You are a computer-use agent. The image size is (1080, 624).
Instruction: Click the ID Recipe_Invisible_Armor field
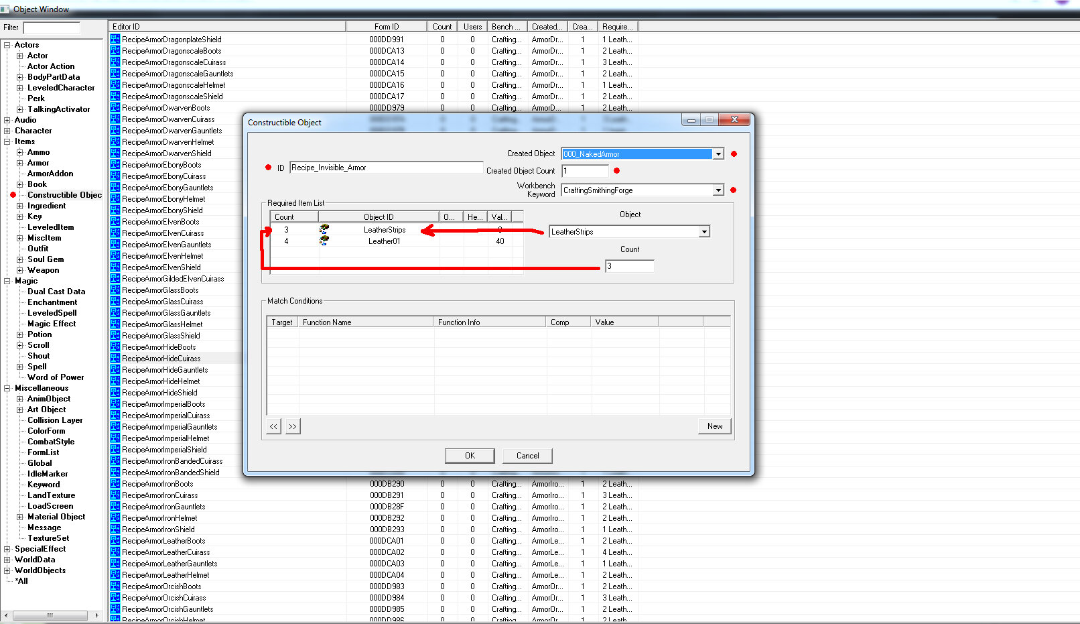[x=386, y=168]
